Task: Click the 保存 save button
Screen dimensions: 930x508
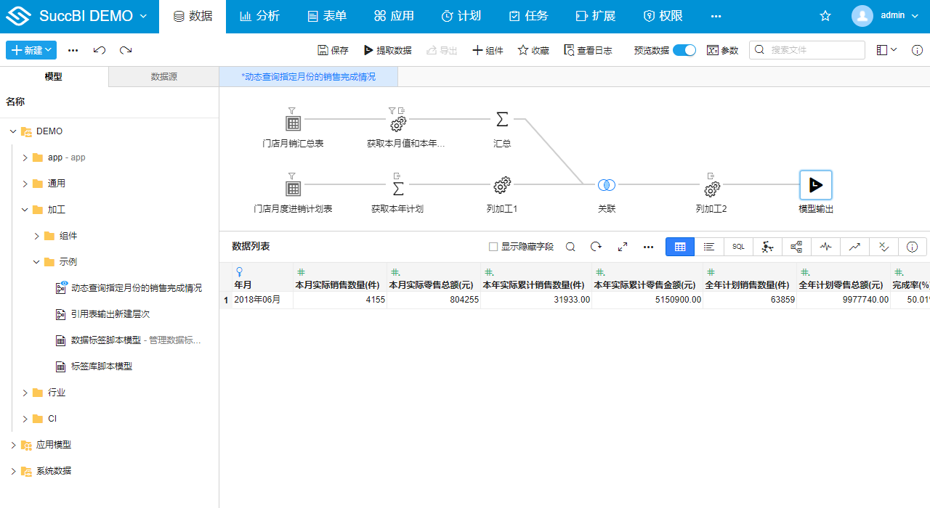Action: [332, 49]
